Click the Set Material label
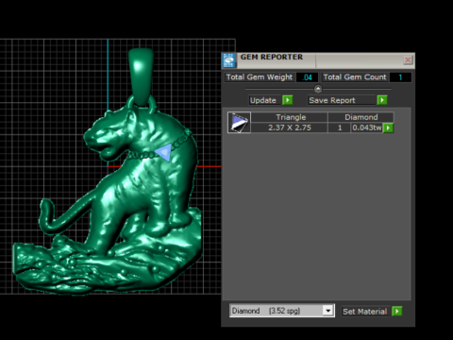Image resolution: width=453 pixels, height=340 pixels. pyautogui.click(x=365, y=312)
